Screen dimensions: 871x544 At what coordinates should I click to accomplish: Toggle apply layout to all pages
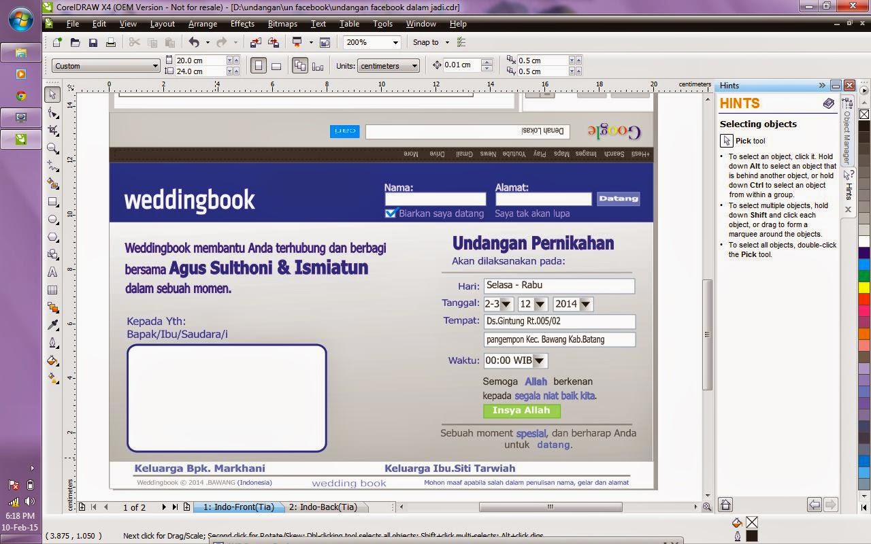pyautogui.click(x=299, y=66)
